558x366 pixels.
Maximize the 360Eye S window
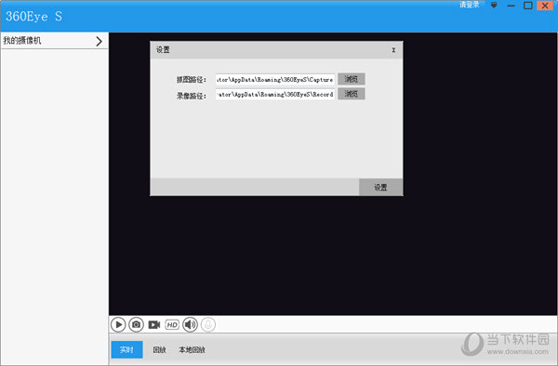527,6
